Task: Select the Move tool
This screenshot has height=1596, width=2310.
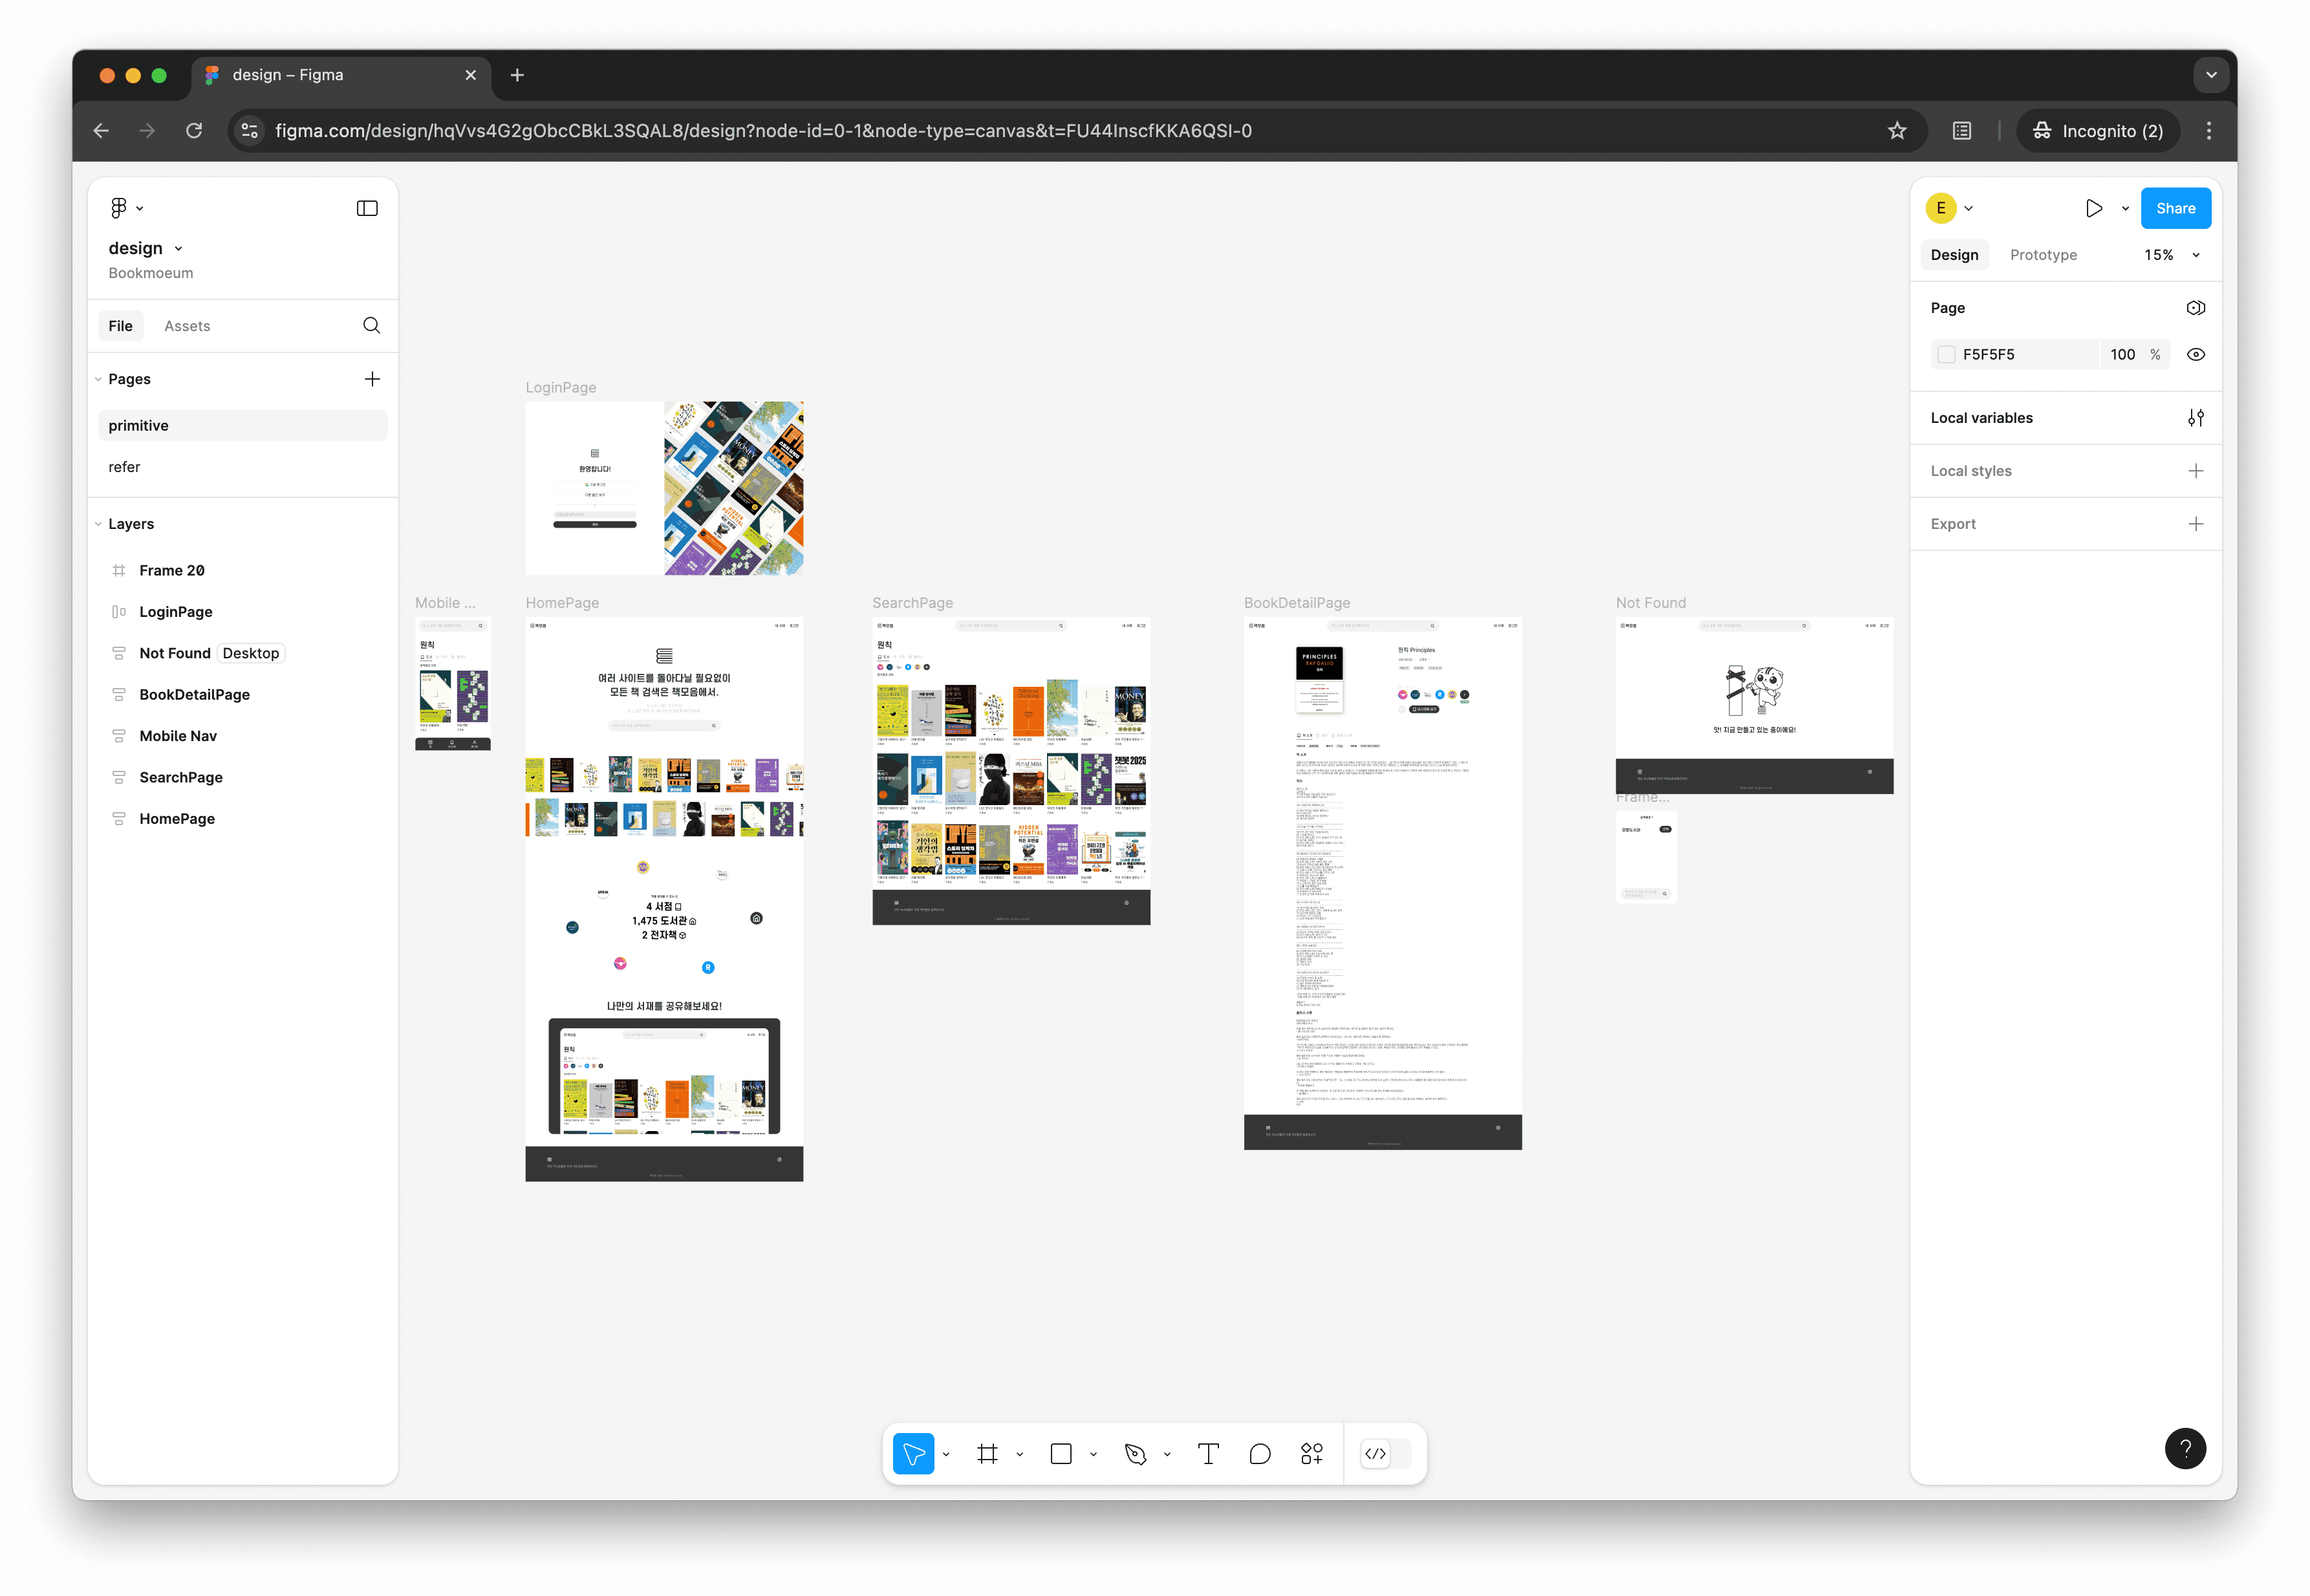Action: pyautogui.click(x=913, y=1454)
